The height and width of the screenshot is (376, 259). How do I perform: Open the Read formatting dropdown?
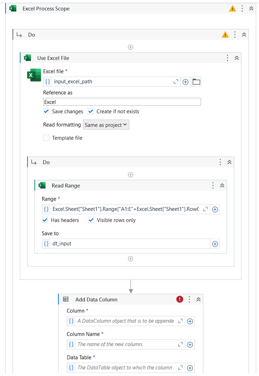(106, 124)
